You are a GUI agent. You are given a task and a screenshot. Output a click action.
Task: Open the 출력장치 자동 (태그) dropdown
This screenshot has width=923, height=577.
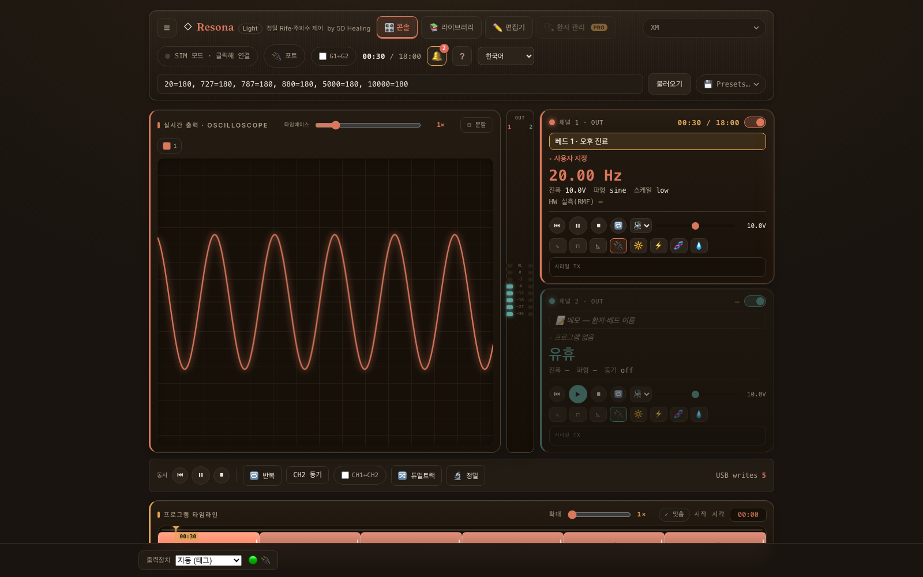click(x=209, y=560)
